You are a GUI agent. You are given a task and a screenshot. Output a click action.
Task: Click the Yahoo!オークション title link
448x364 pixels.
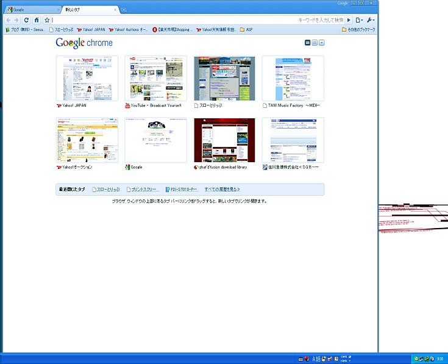77,167
